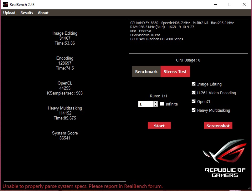Viewport: 252px width, 191px height.
Task: Click inside the Runs number field
Action: [146, 104]
